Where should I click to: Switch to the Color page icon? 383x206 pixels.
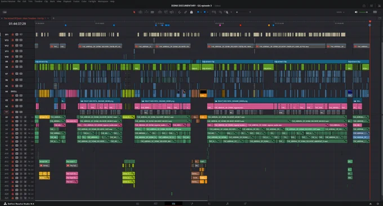(210, 204)
